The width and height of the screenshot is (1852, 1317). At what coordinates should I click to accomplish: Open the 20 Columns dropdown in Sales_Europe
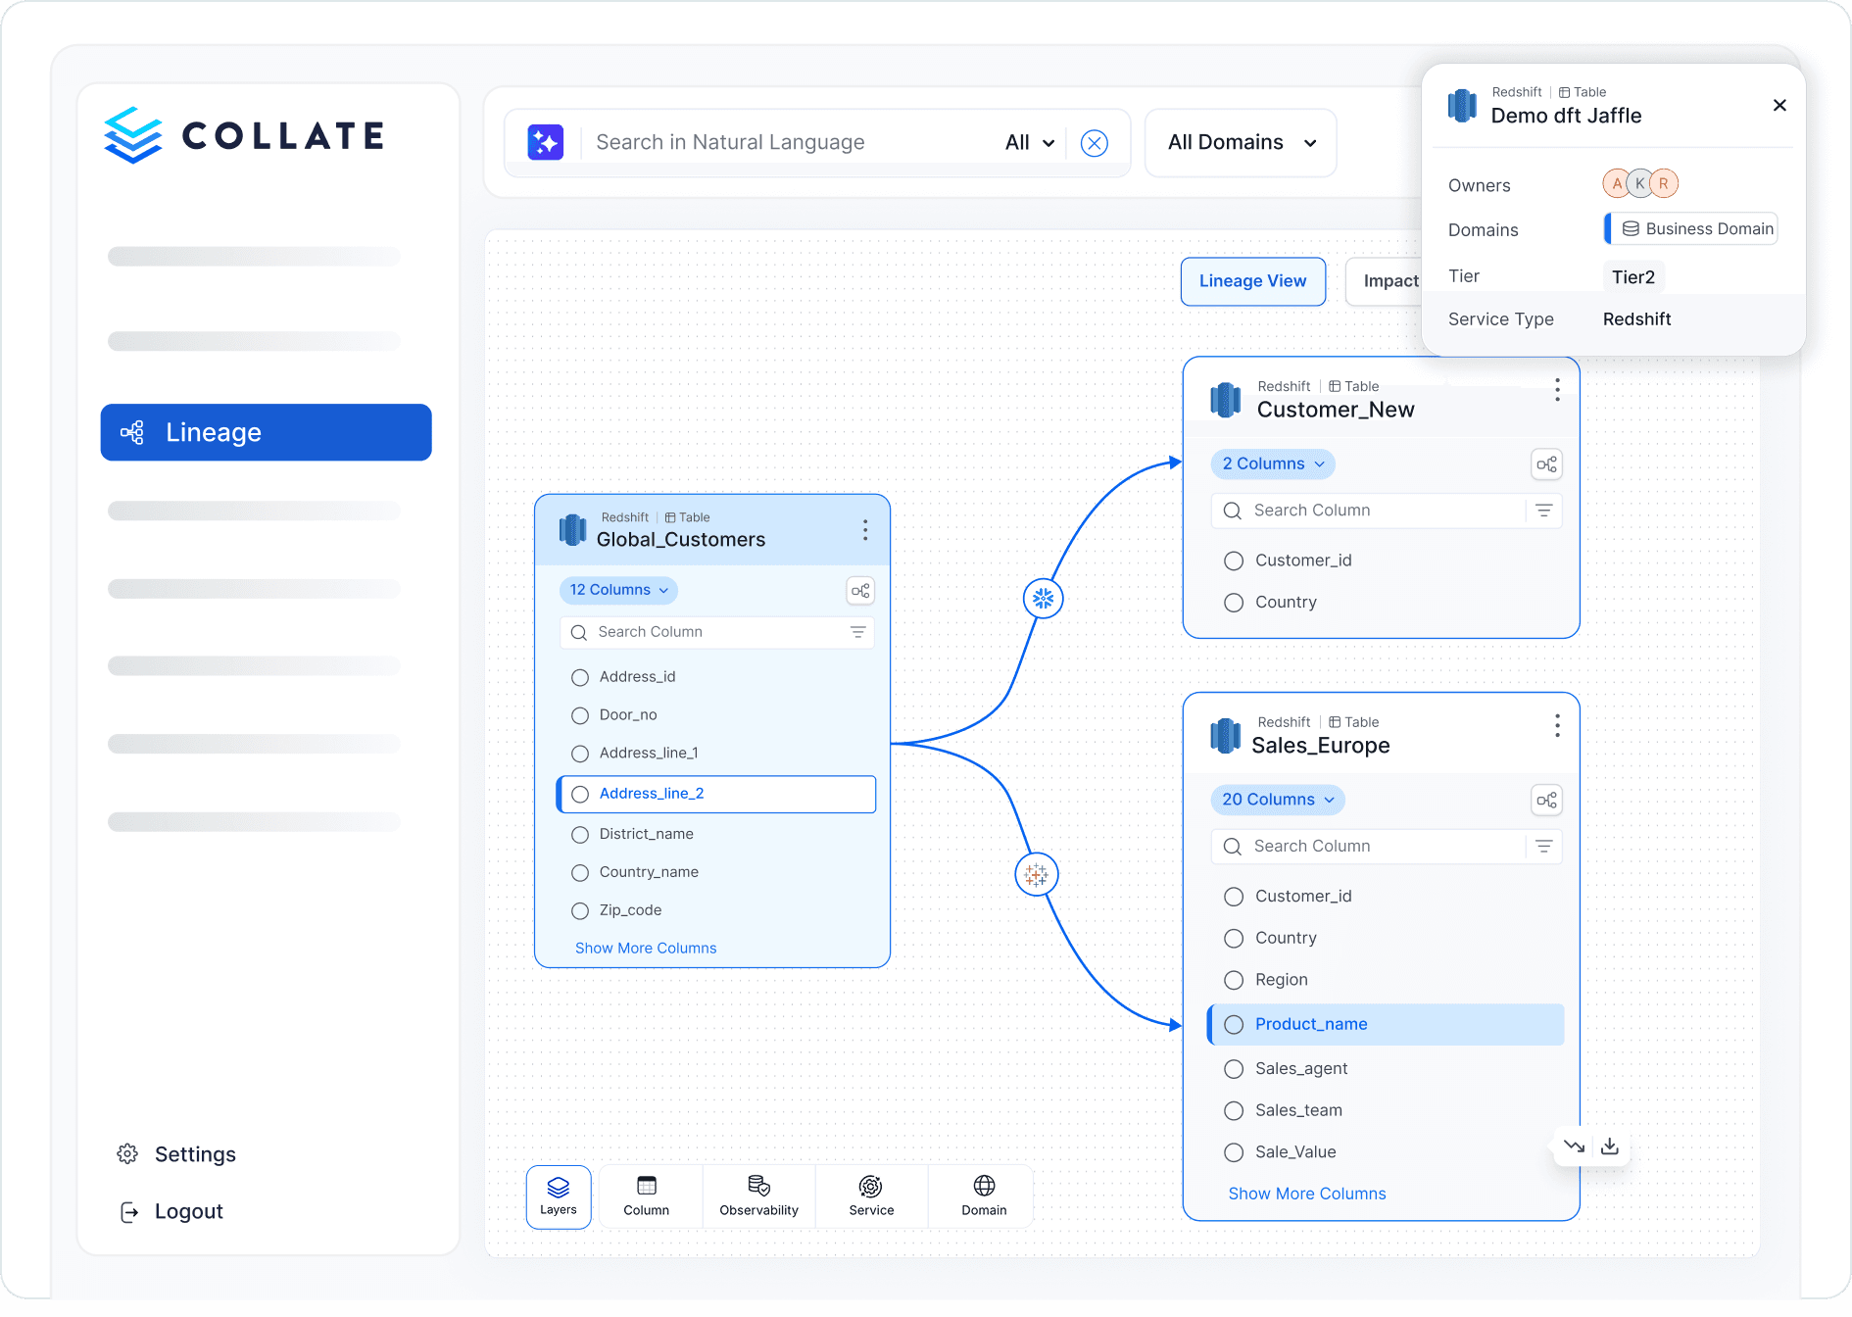coord(1277,800)
